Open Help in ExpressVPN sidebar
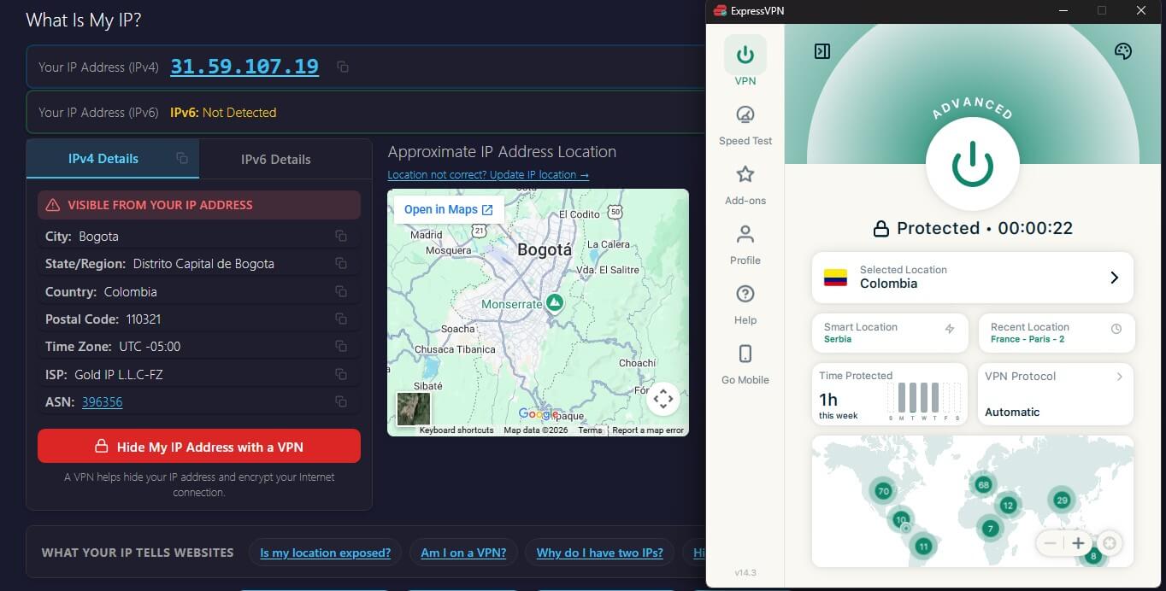Image resolution: width=1166 pixels, height=591 pixels. (745, 304)
